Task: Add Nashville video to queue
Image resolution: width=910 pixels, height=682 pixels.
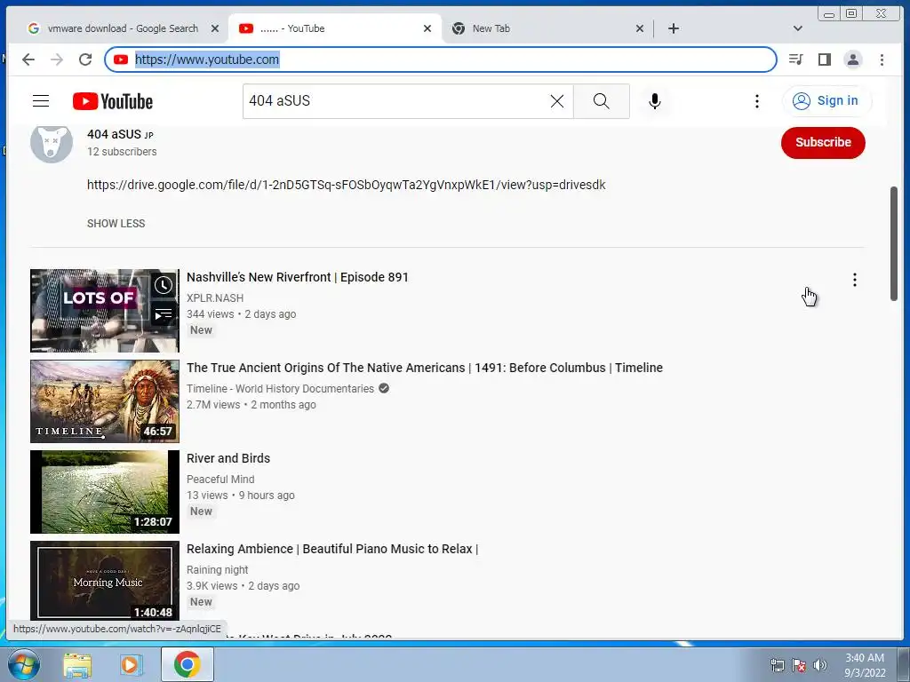Action: coord(164,315)
